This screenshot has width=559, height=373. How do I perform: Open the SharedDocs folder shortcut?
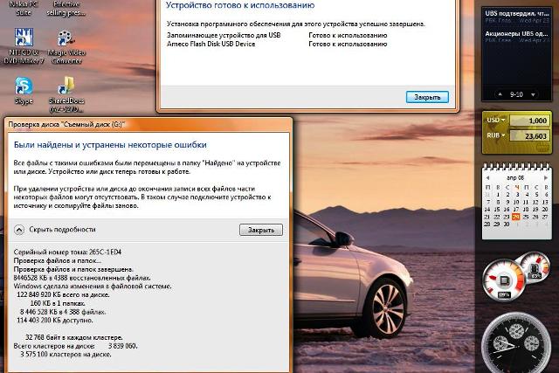click(x=65, y=86)
